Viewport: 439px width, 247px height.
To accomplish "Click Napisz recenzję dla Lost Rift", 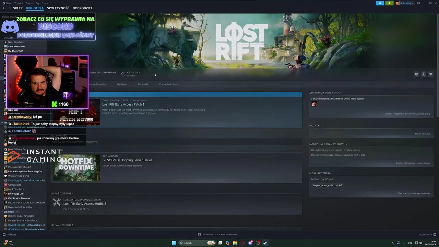I will 328,185.
